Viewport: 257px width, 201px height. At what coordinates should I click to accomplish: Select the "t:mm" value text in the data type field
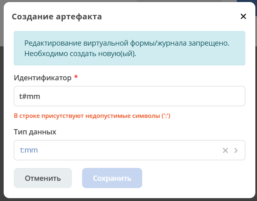[x=29, y=151]
